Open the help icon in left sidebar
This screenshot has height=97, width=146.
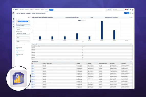pos(13,27)
